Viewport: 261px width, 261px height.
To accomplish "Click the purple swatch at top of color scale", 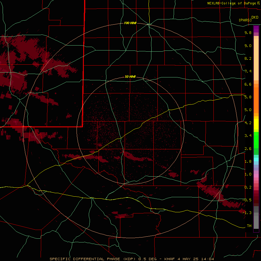I will click(256, 29).
